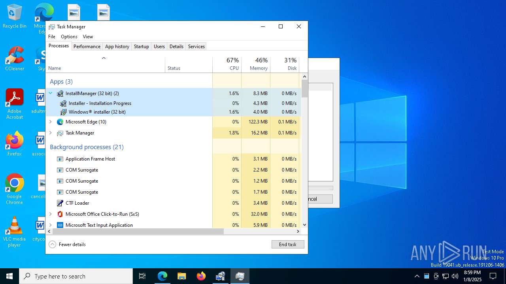Open the notification center icon

pyautogui.click(x=493, y=276)
